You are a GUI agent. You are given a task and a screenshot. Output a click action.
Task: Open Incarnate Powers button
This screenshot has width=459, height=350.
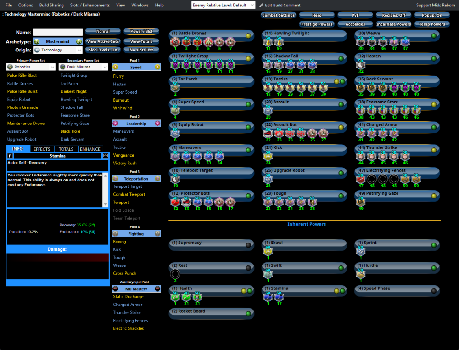pyautogui.click(x=393, y=24)
